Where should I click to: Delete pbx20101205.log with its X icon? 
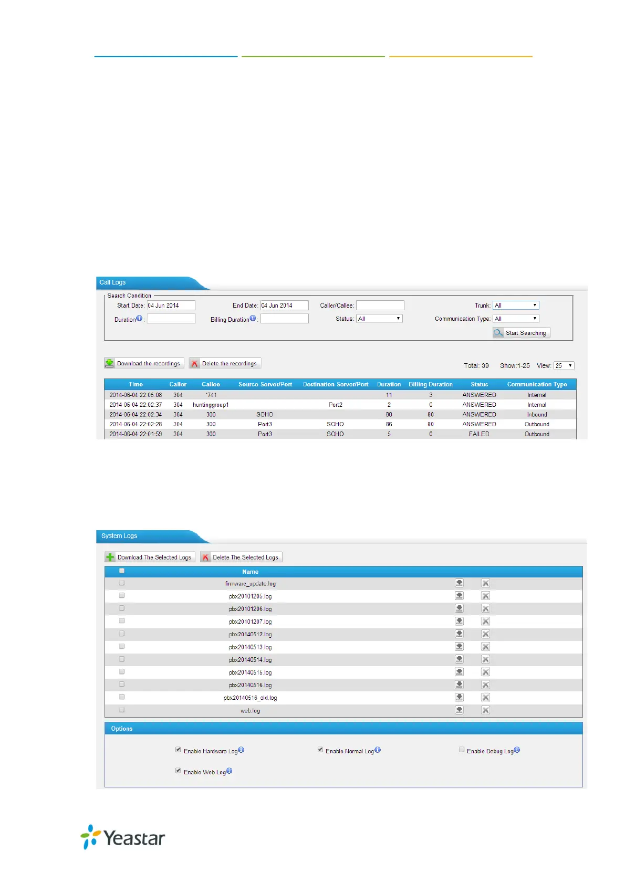click(x=486, y=596)
